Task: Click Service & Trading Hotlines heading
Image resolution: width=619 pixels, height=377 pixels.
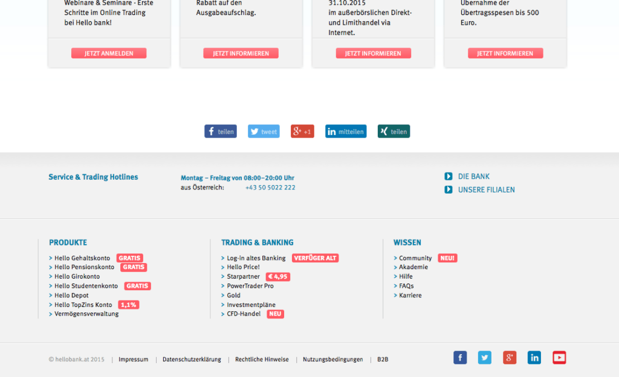Action: (93, 177)
